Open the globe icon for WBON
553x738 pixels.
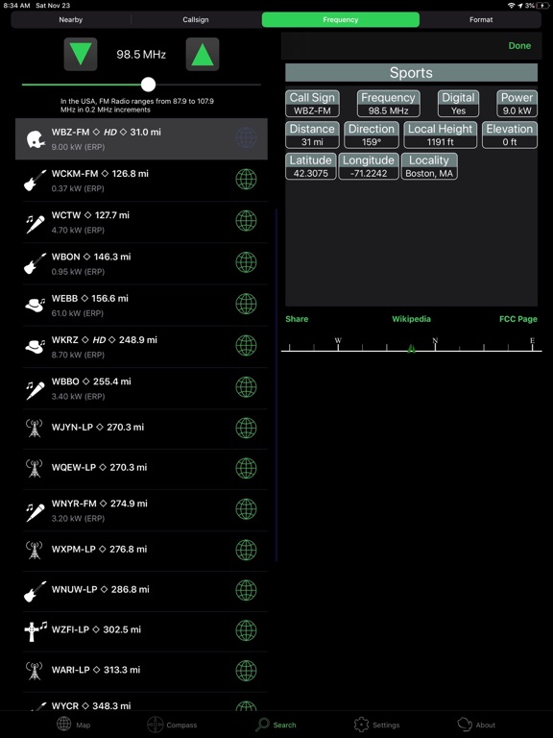click(x=246, y=262)
